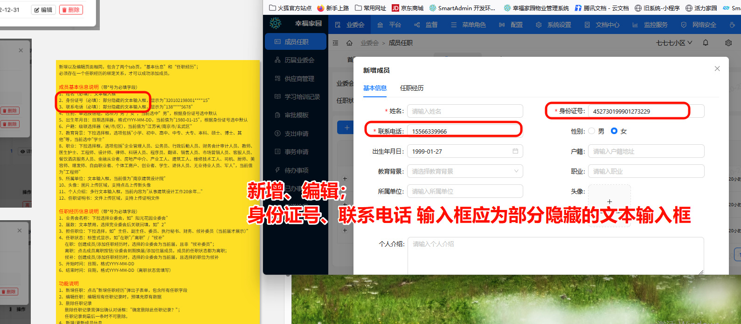The height and width of the screenshot is (324, 741).
Task: Select the 男 gender radio button
Action: 592,131
